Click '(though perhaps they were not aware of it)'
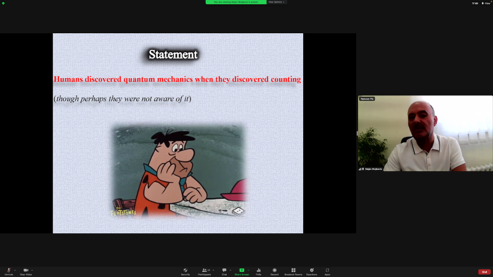The image size is (493, 277). (x=122, y=98)
